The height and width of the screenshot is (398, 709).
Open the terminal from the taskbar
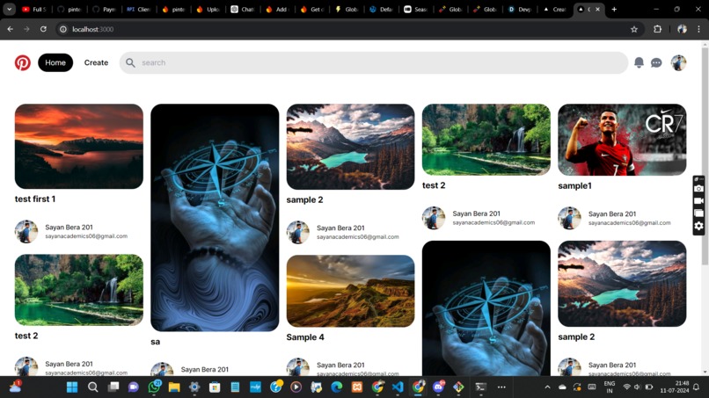(480, 387)
